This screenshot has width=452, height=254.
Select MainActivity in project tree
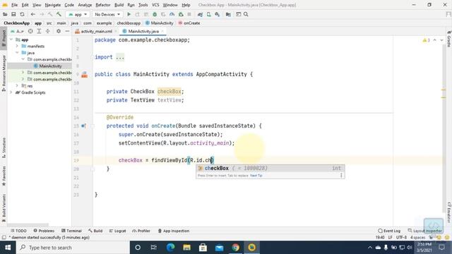[50, 66]
